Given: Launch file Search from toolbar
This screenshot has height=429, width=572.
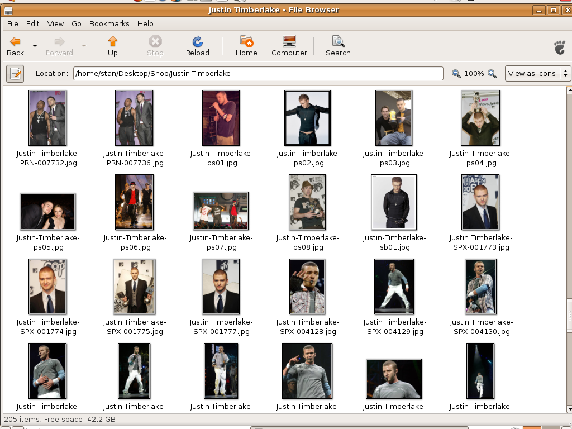Looking at the screenshot, I should 338,41.
